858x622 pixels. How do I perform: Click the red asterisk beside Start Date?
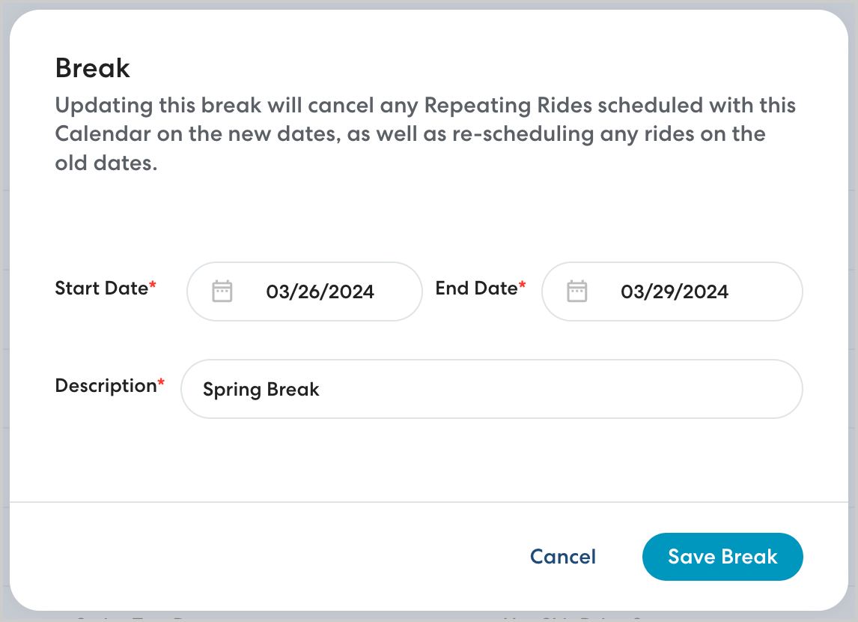[x=153, y=286]
